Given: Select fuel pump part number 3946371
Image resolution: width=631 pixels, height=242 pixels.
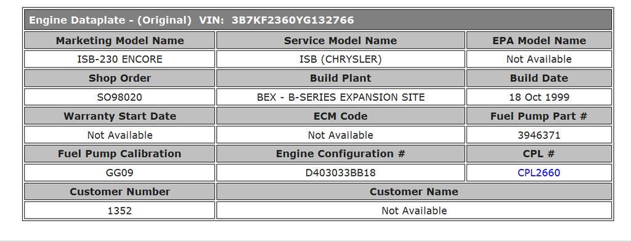Looking at the screenshot, I should tap(539, 135).
